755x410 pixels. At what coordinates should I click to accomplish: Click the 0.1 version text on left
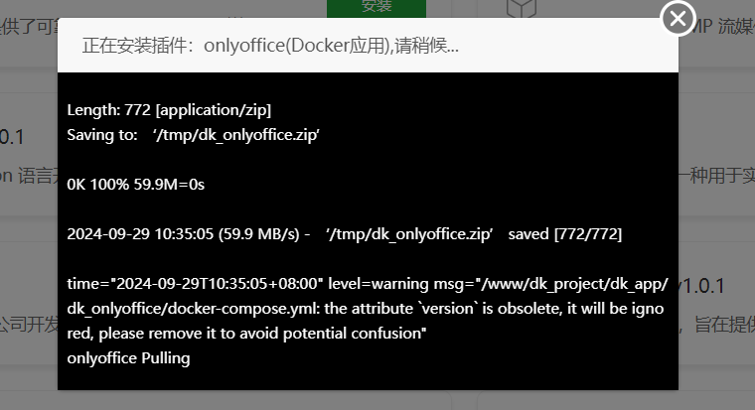click(12, 138)
